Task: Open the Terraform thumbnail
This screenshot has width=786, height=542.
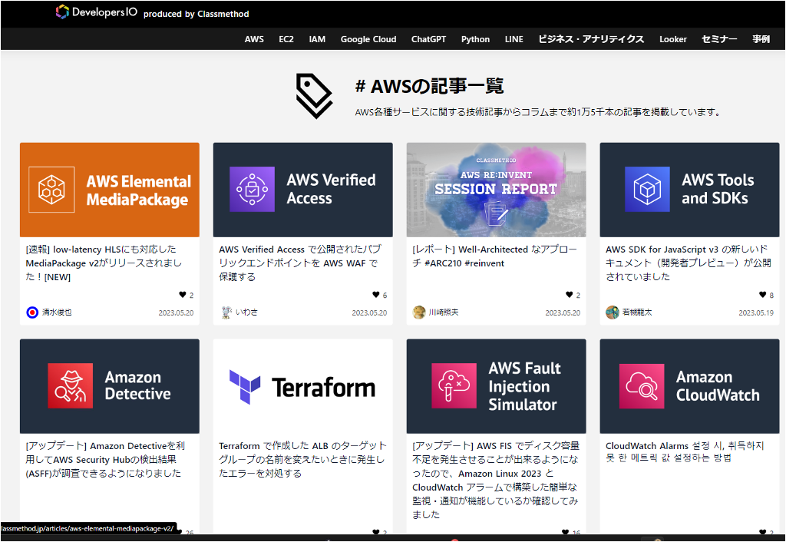Action: click(302, 386)
